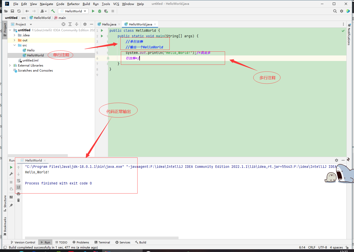Hide the Project panel with minus icon
The height and width of the screenshot is (252, 354).
tap(92, 24)
